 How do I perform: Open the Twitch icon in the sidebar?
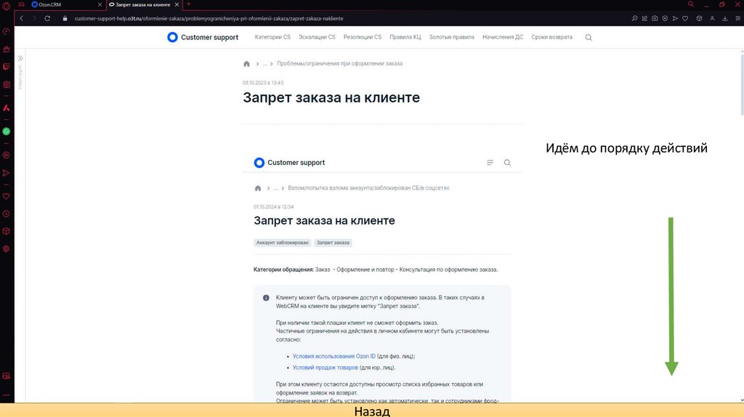pos(6,67)
